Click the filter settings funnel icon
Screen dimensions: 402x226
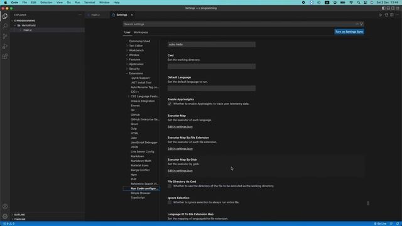pos(361,24)
